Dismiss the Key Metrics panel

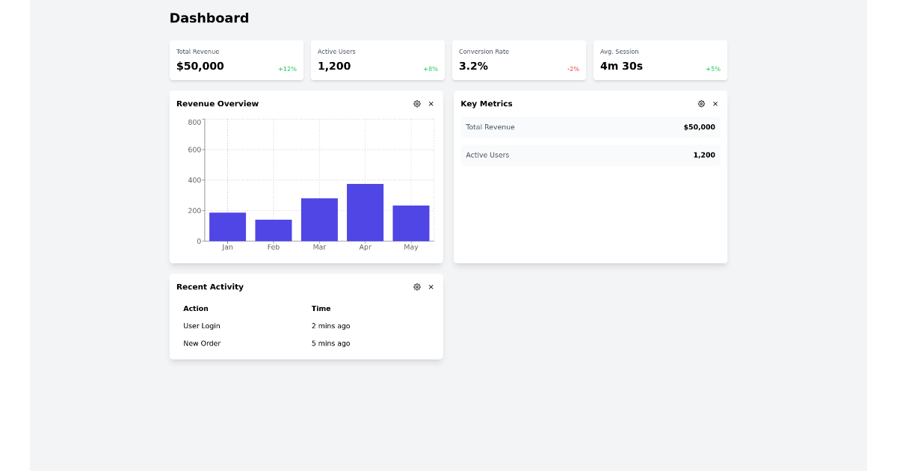point(715,104)
